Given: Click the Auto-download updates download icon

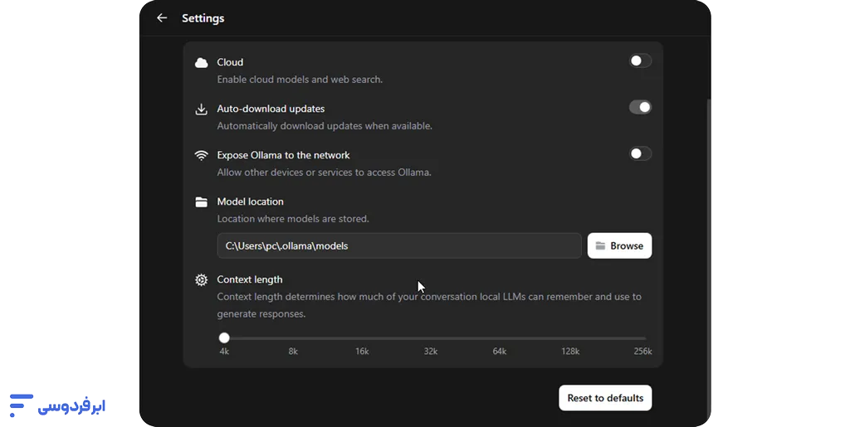Looking at the screenshot, I should coord(201,109).
